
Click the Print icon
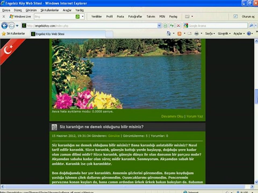196,34
